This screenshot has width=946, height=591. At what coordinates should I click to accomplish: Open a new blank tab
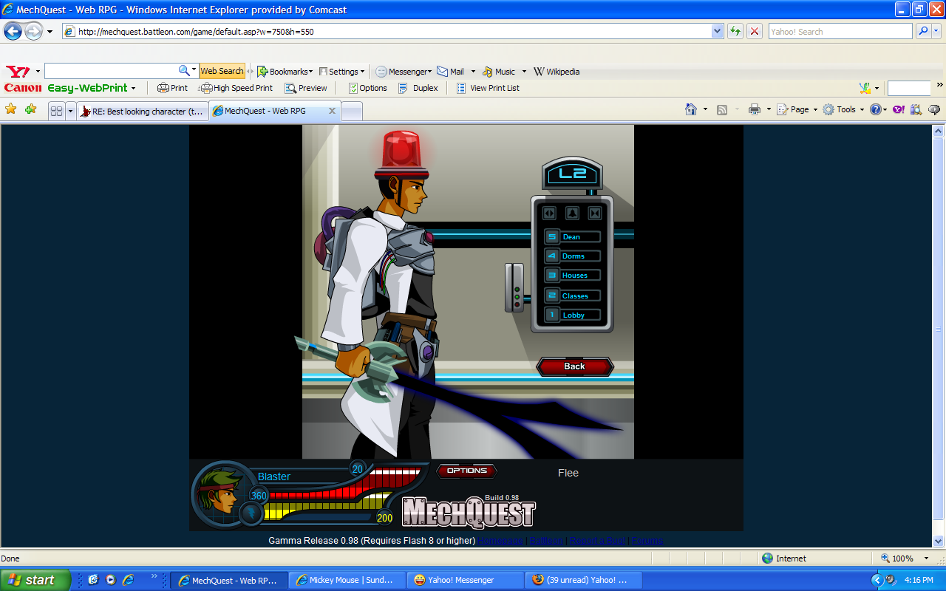352,111
